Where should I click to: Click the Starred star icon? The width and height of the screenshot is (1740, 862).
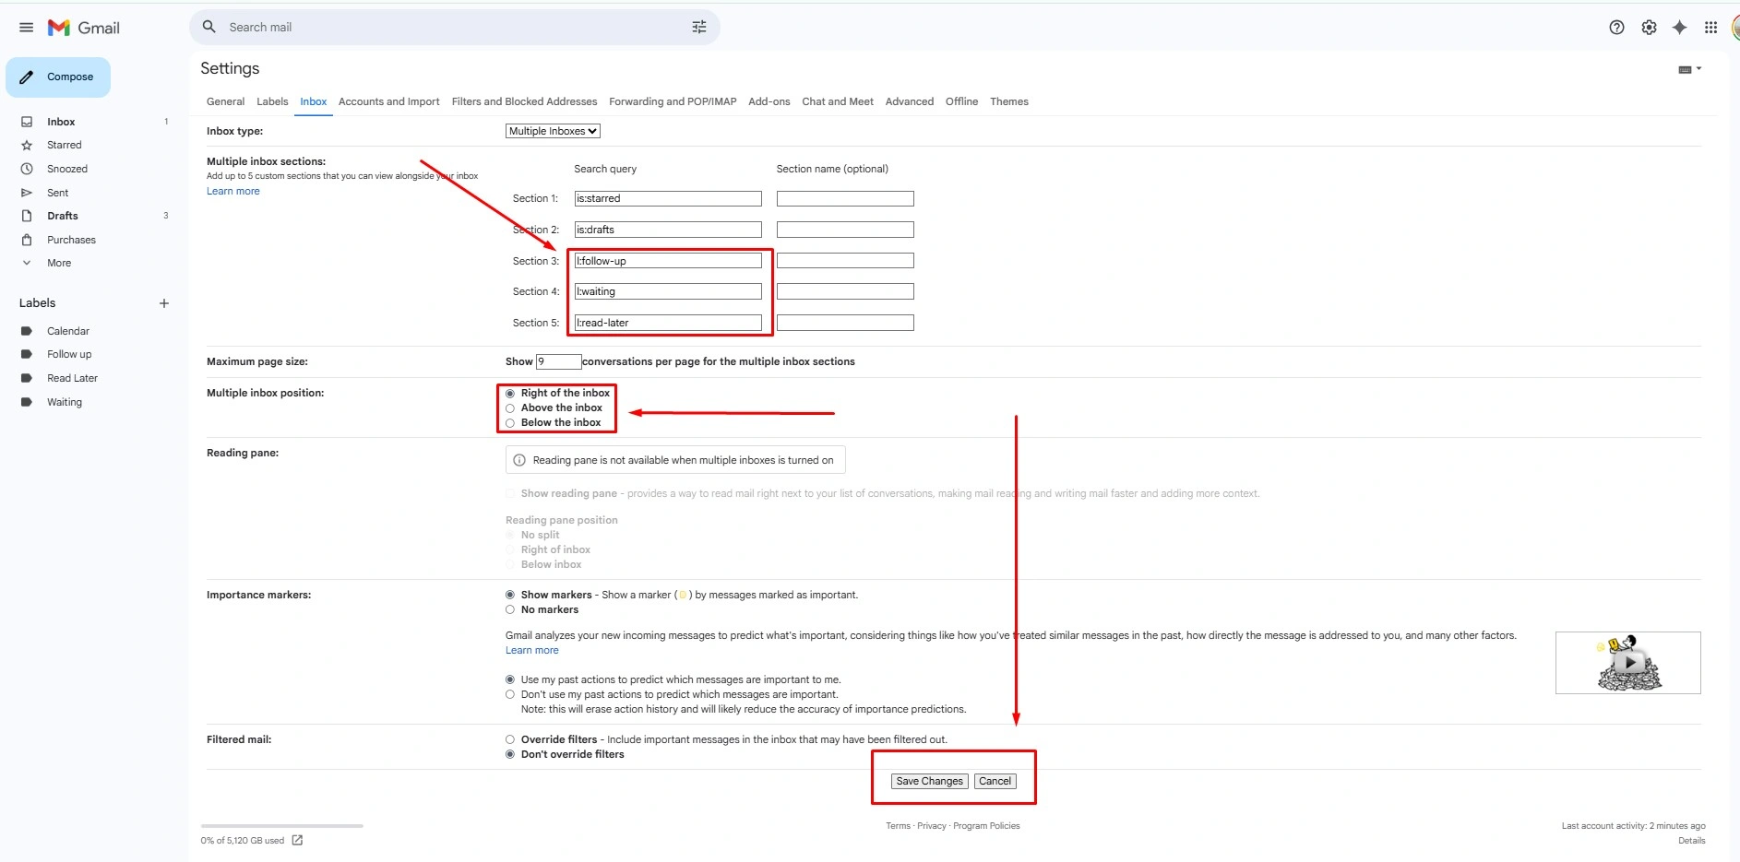coord(27,145)
